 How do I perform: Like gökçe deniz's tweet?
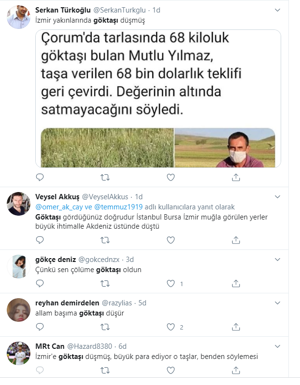point(170,284)
